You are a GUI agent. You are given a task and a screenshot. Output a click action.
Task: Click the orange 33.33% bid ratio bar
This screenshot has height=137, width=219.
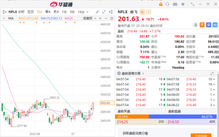pos(132,117)
